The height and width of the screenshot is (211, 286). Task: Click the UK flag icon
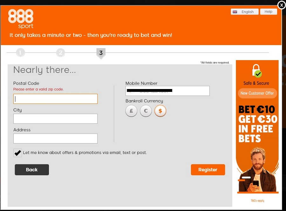click(x=235, y=12)
